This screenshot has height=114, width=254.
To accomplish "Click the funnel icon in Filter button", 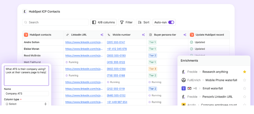I will 122,22.
